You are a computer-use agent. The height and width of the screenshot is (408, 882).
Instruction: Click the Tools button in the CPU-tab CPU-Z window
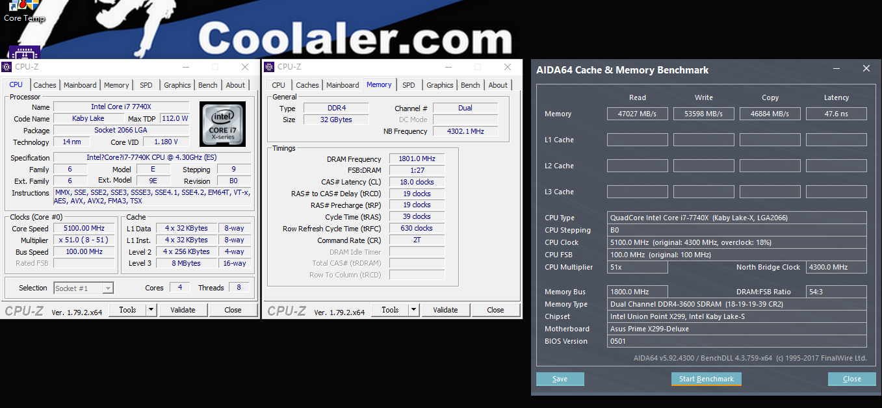click(x=127, y=310)
